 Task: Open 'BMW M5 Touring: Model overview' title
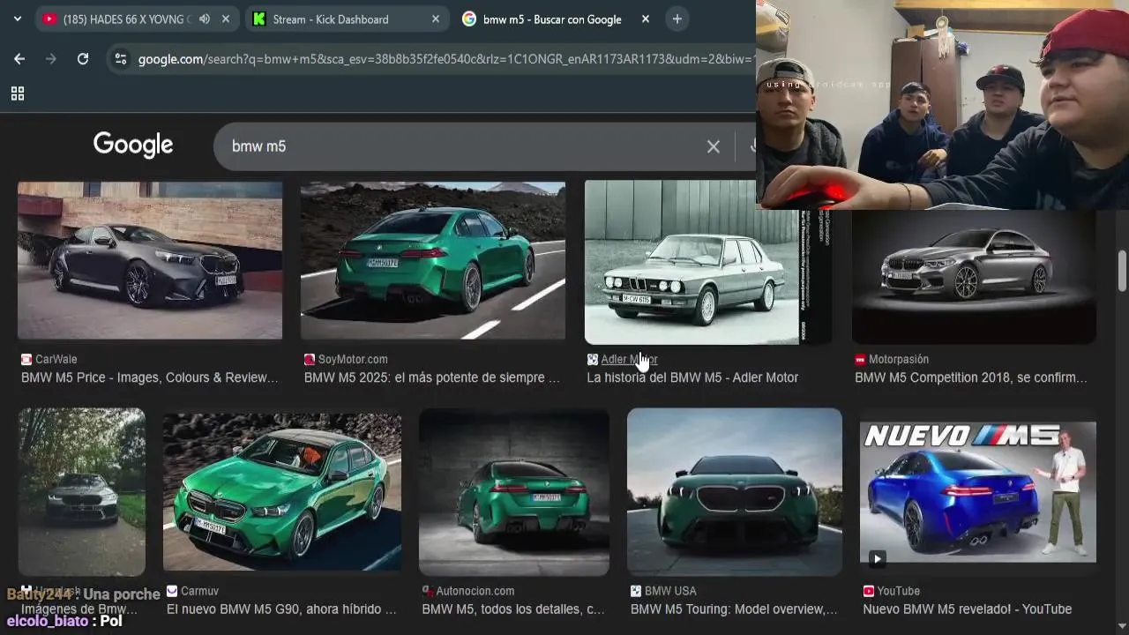[x=734, y=609]
